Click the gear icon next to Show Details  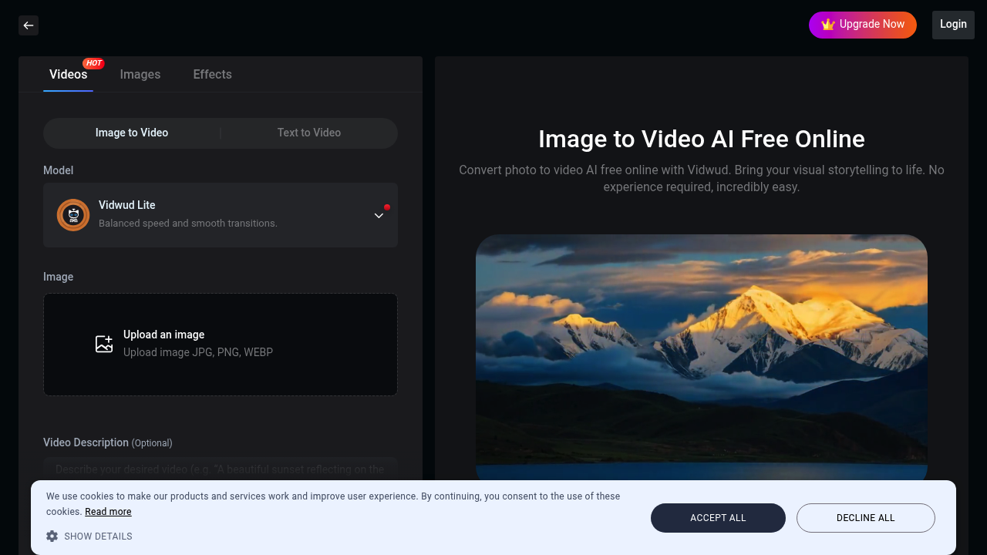pos(51,536)
